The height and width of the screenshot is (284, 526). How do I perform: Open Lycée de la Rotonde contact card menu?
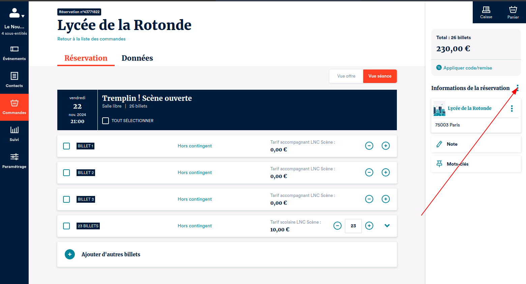[x=512, y=108]
